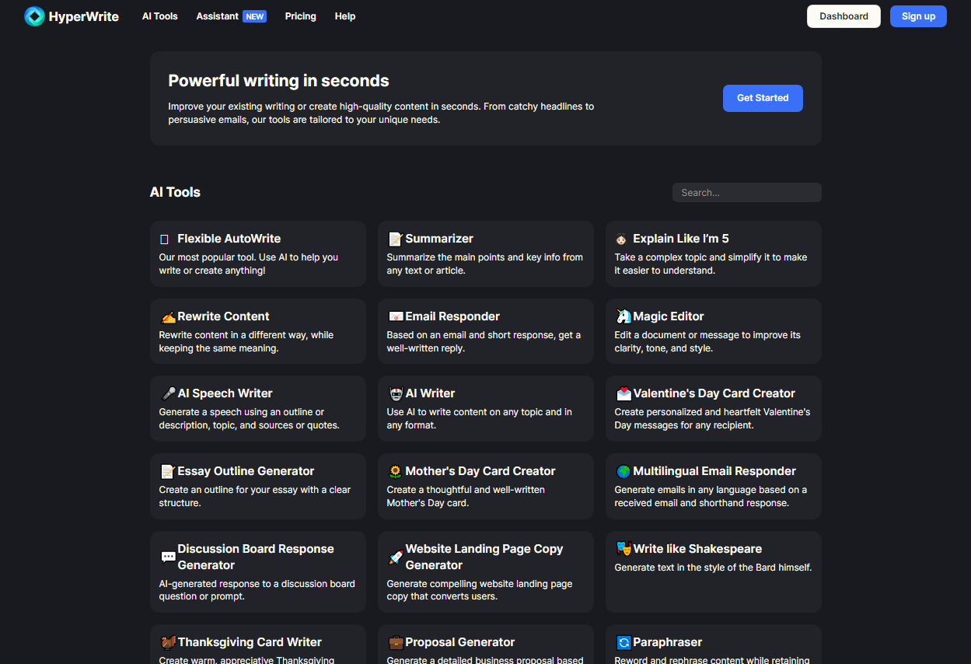This screenshot has height=664, width=971.
Task: Open Multilingual Email Responder title
Action: tap(714, 471)
